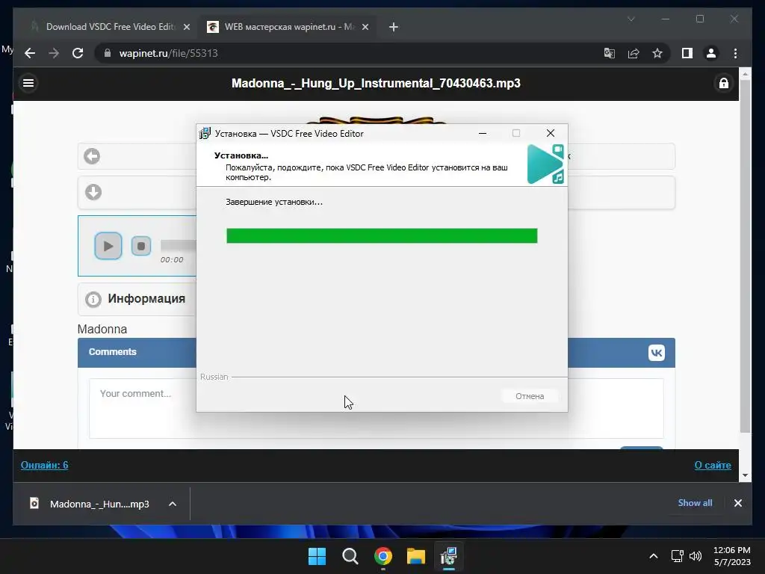Open taskbar Search

click(x=350, y=556)
